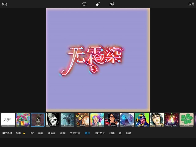
Task: Select the eraser tool icon
Action: (98, 4)
